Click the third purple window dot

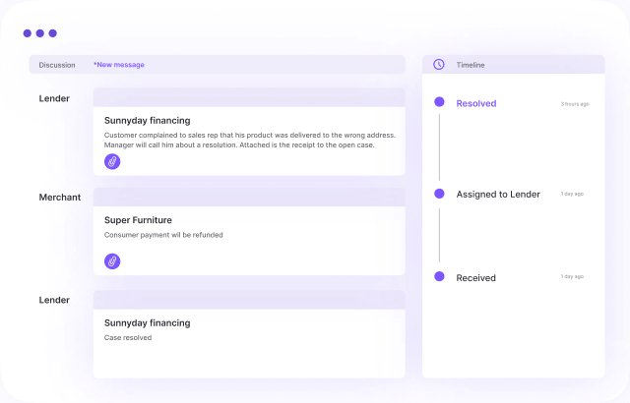53,33
